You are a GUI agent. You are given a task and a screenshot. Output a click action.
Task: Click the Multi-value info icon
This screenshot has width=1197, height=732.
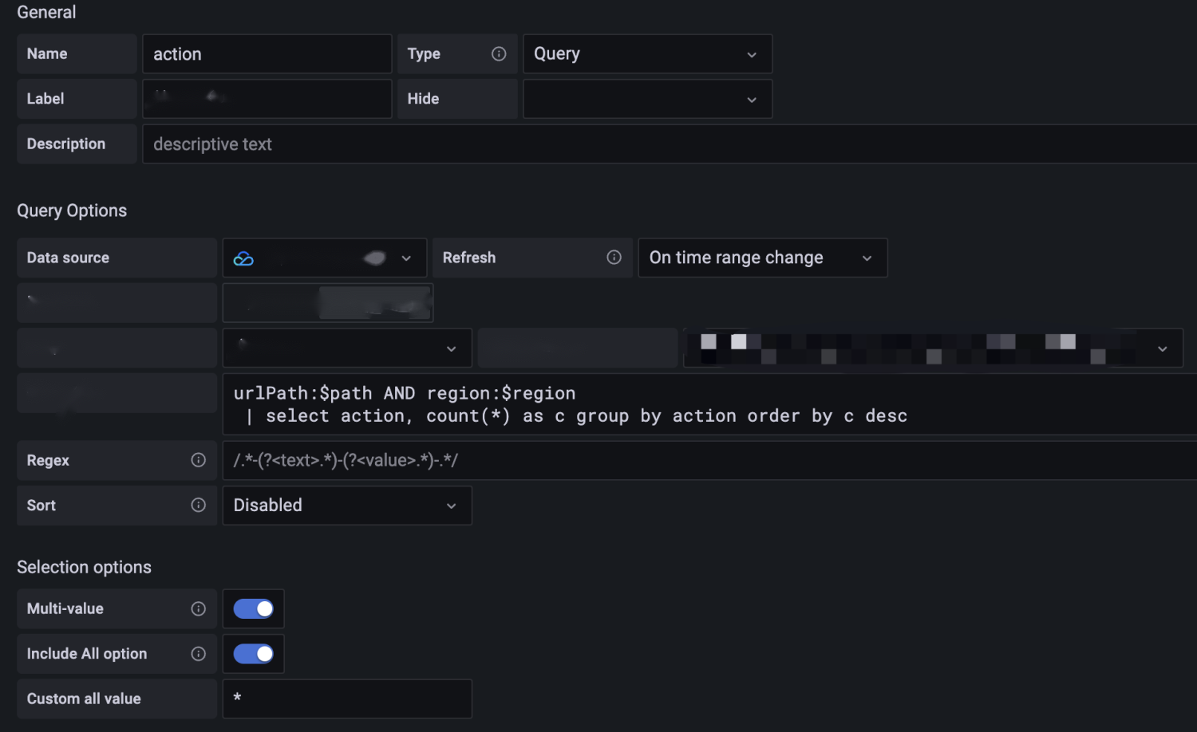tap(199, 609)
